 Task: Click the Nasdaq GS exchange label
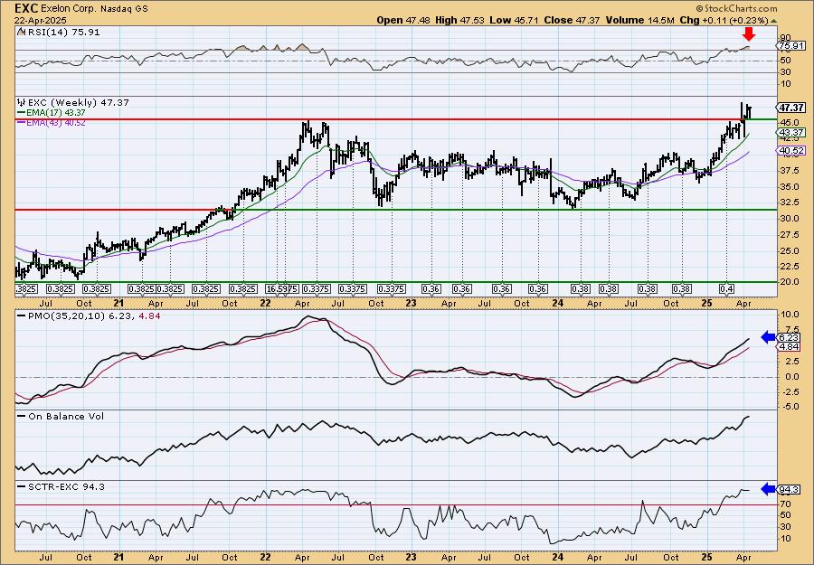pyautogui.click(x=124, y=9)
